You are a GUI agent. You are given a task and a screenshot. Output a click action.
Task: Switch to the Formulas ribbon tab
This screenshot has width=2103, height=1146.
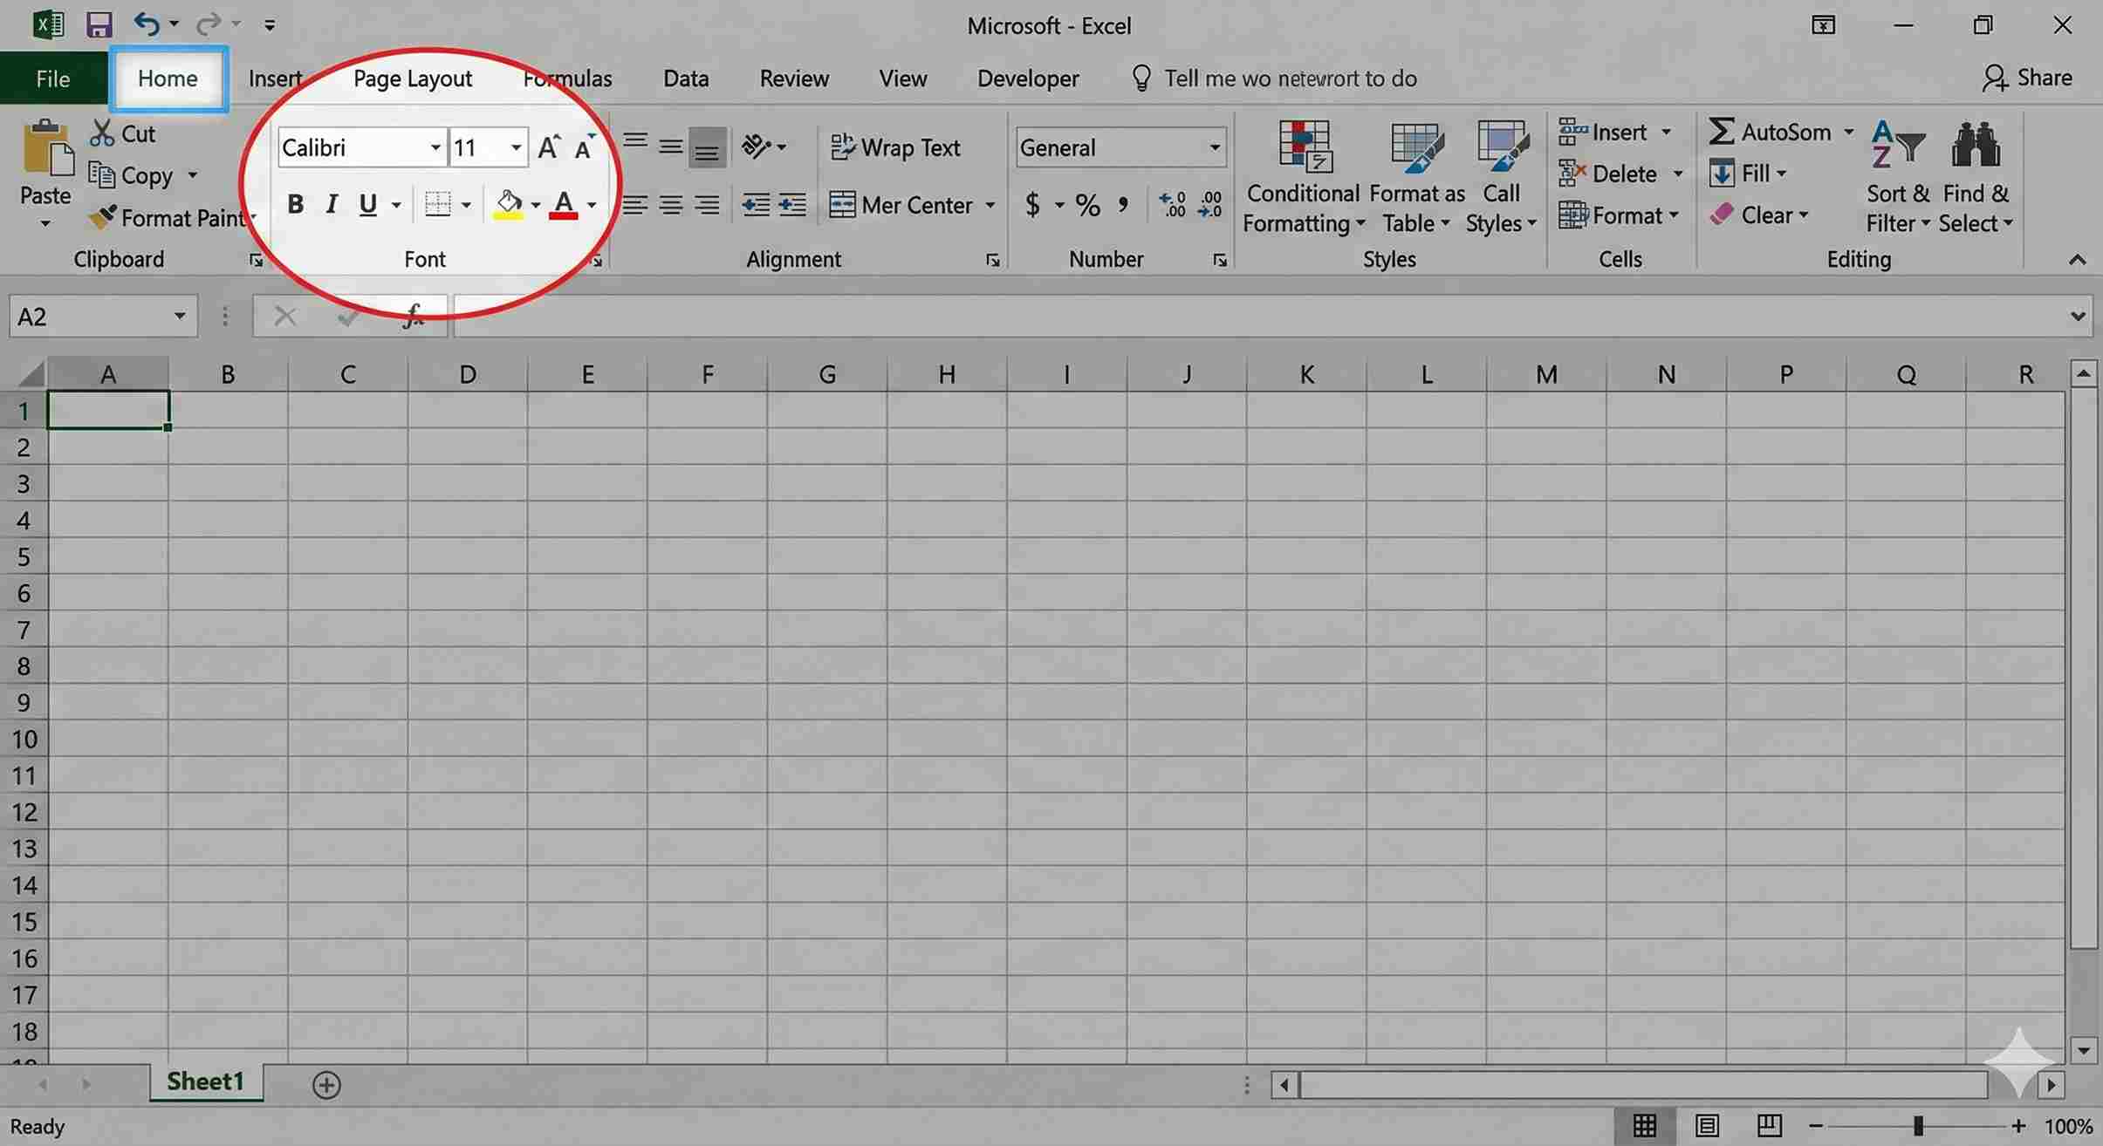pos(566,78)
